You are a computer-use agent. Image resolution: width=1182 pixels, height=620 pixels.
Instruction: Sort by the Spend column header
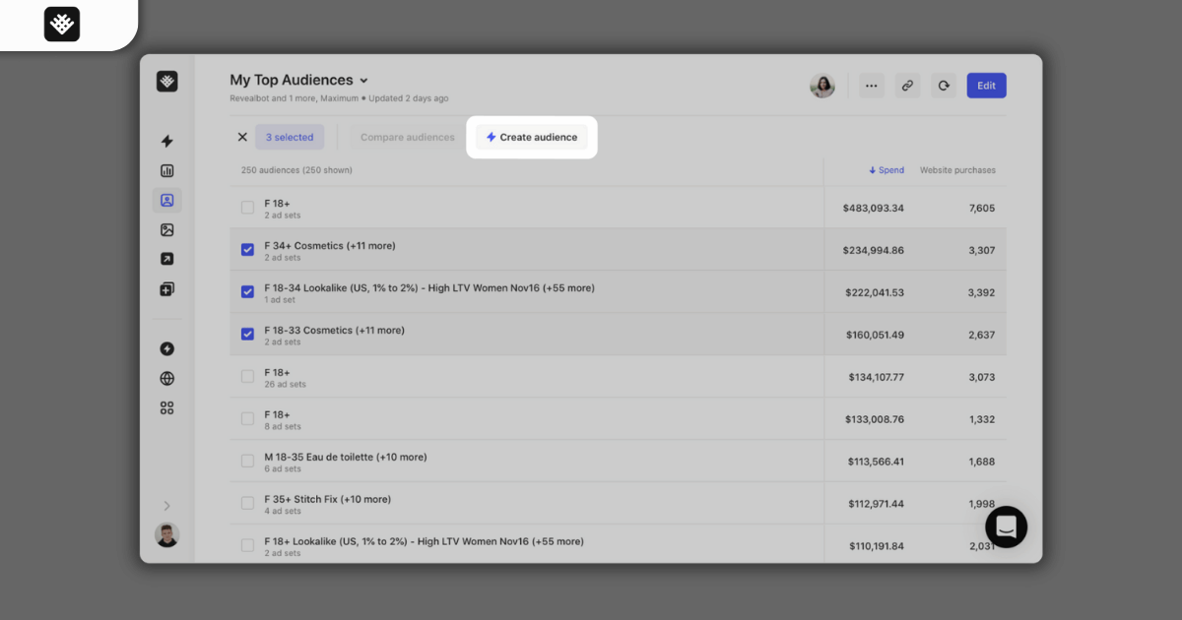(x=886, y=170)
